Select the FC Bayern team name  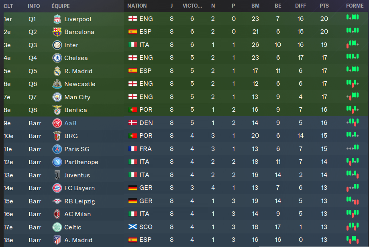pyautogui.click(x=80, y=188)
